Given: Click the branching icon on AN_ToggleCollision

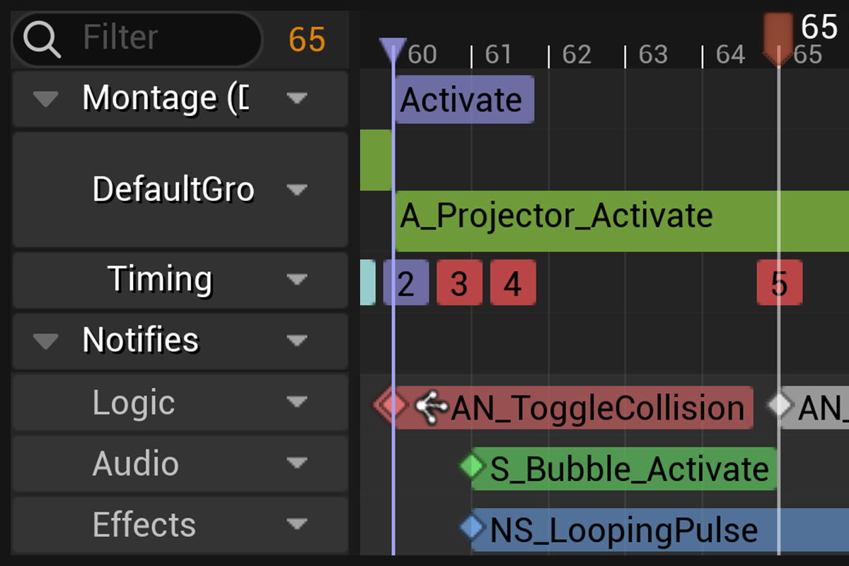Looking at the screenshot, I should point(431,408).
